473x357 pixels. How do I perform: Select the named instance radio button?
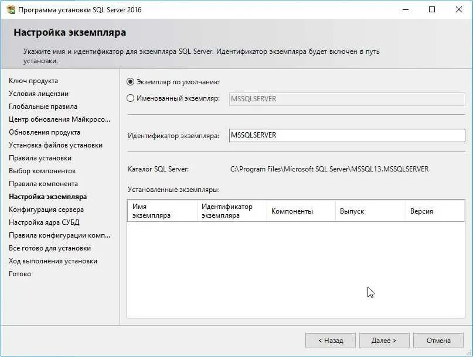tap(130, 98)
